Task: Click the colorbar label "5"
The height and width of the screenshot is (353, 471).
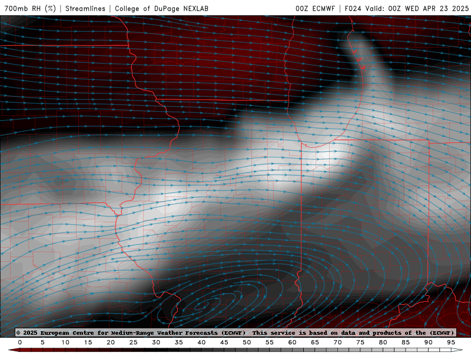Action: [x=42, y=342]
